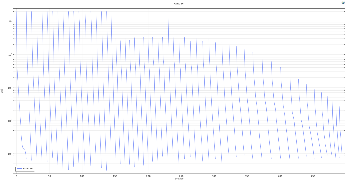Click the x-axis label 迭代次数
The height and width of the screenshot is (181, 346).
[x=179, y=179]
